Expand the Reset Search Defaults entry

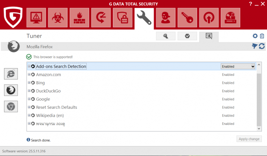pyautogui.click(x=29, y=107)
